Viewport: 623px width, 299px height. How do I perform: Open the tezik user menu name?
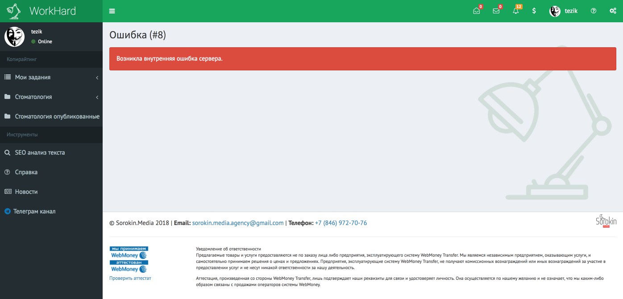tap(571, 11)
